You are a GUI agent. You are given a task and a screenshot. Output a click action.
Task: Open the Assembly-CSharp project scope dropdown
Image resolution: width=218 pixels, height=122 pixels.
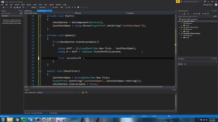[x=49, y=13]
